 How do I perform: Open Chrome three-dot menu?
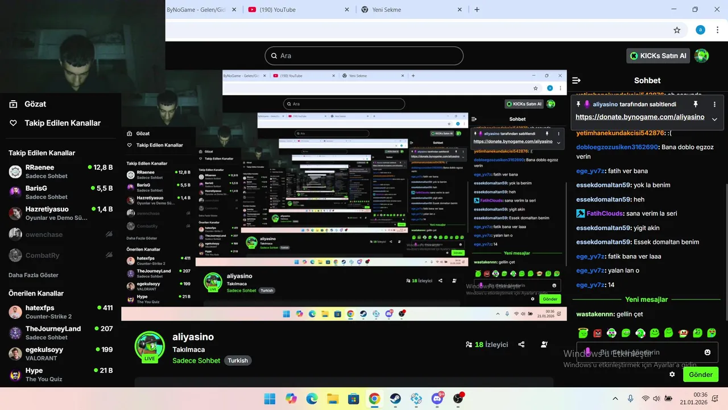point(719,30)
